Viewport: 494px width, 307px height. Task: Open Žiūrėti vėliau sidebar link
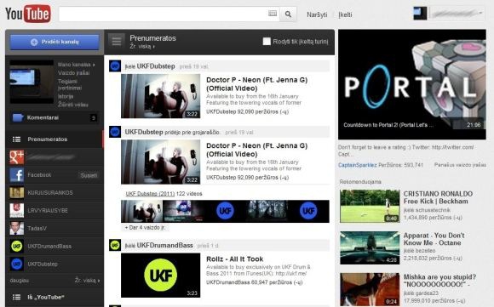[x=73, y=105]
